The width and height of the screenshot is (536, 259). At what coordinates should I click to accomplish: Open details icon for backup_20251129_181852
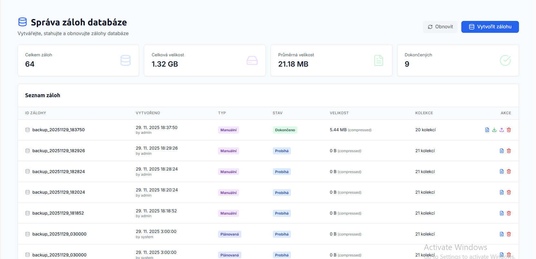click(502, 213)
